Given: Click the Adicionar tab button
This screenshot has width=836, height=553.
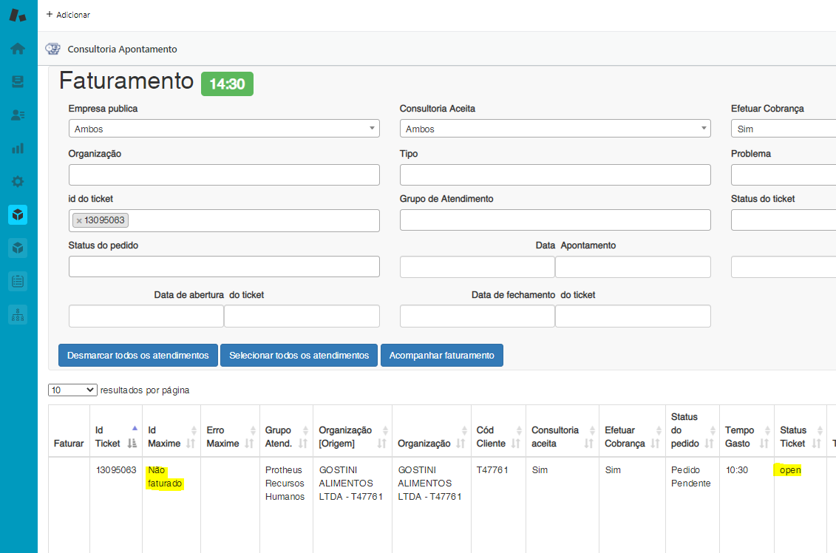Looking at the screenshot, I should (x=68, y=15).
